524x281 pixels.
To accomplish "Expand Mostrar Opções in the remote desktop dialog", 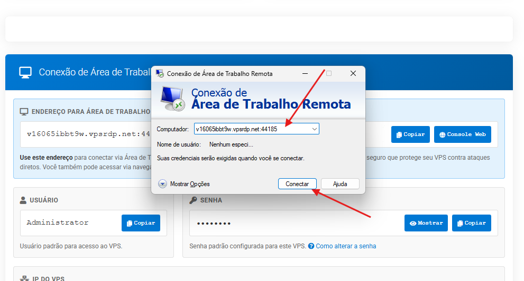I will [163, 184].
